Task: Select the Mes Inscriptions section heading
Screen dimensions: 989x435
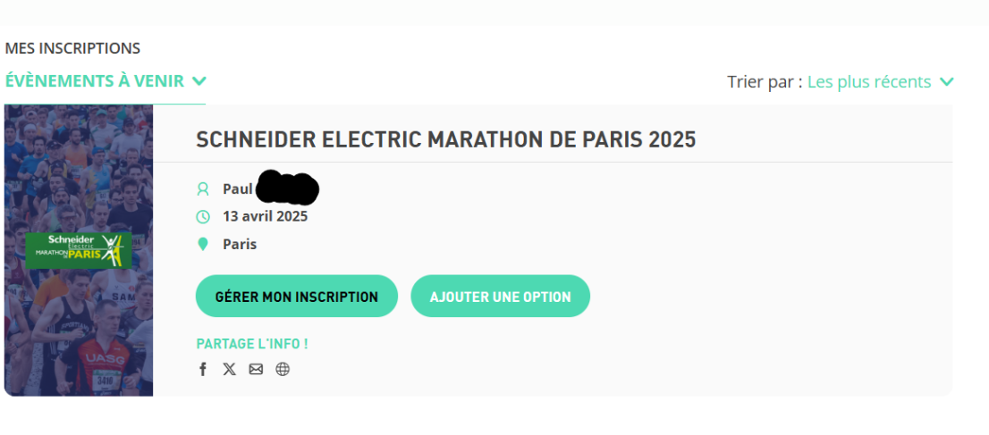Action: point(72,48)
